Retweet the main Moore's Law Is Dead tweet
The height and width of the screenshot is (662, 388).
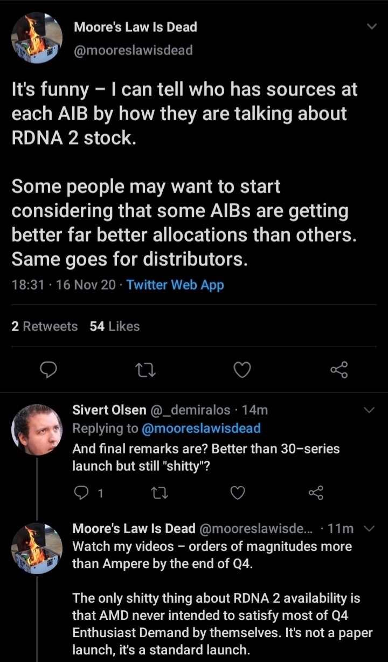tap(145, 370)
